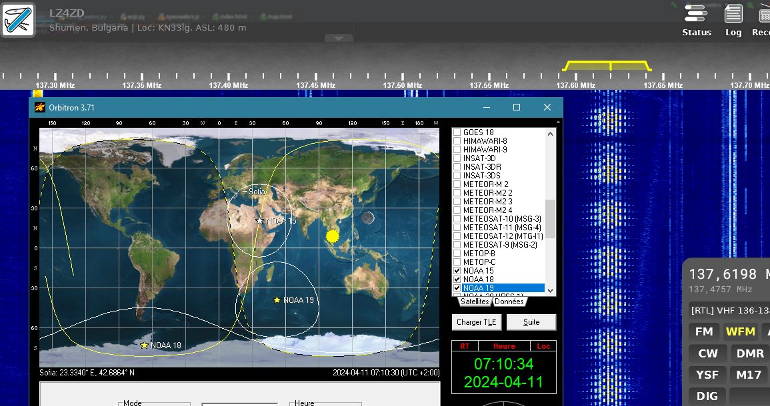Click the yellow sun marker on map
Viewport: 770px width, 406px height.
pos(332,236)
